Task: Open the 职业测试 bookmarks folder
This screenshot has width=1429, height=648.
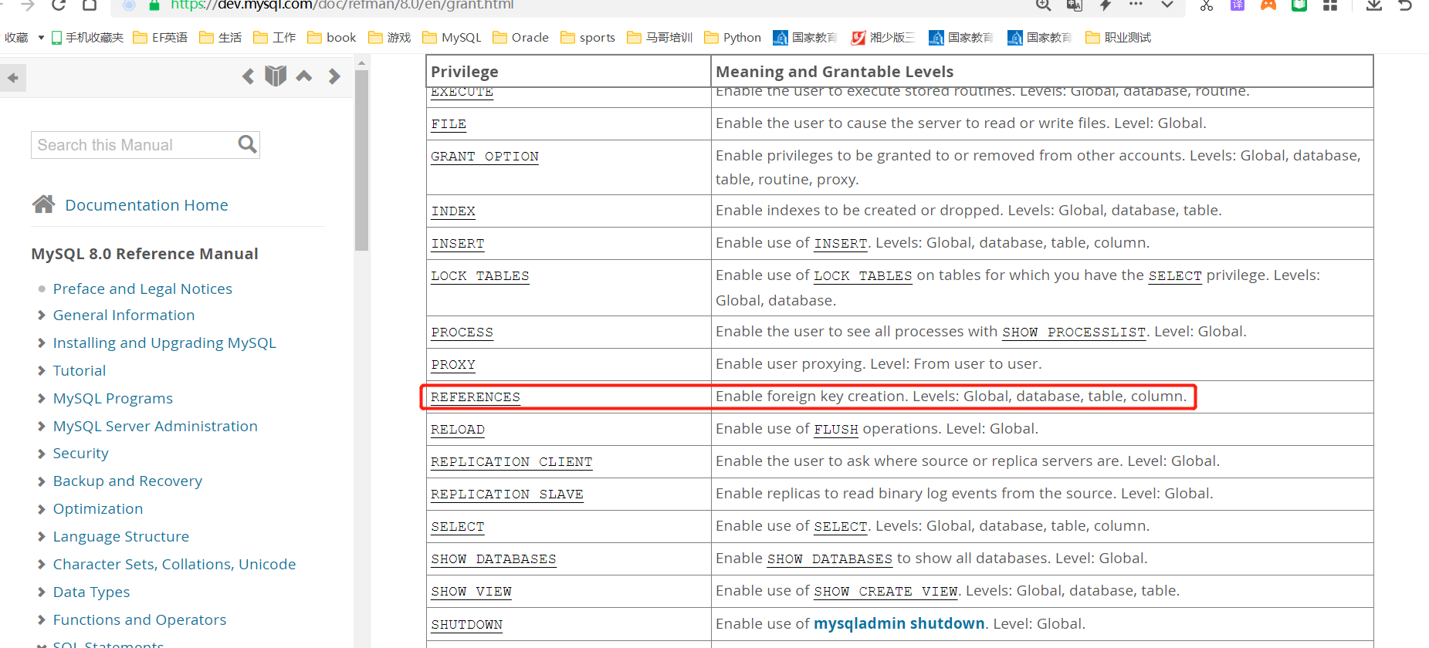Action: tap(1118, 37)
